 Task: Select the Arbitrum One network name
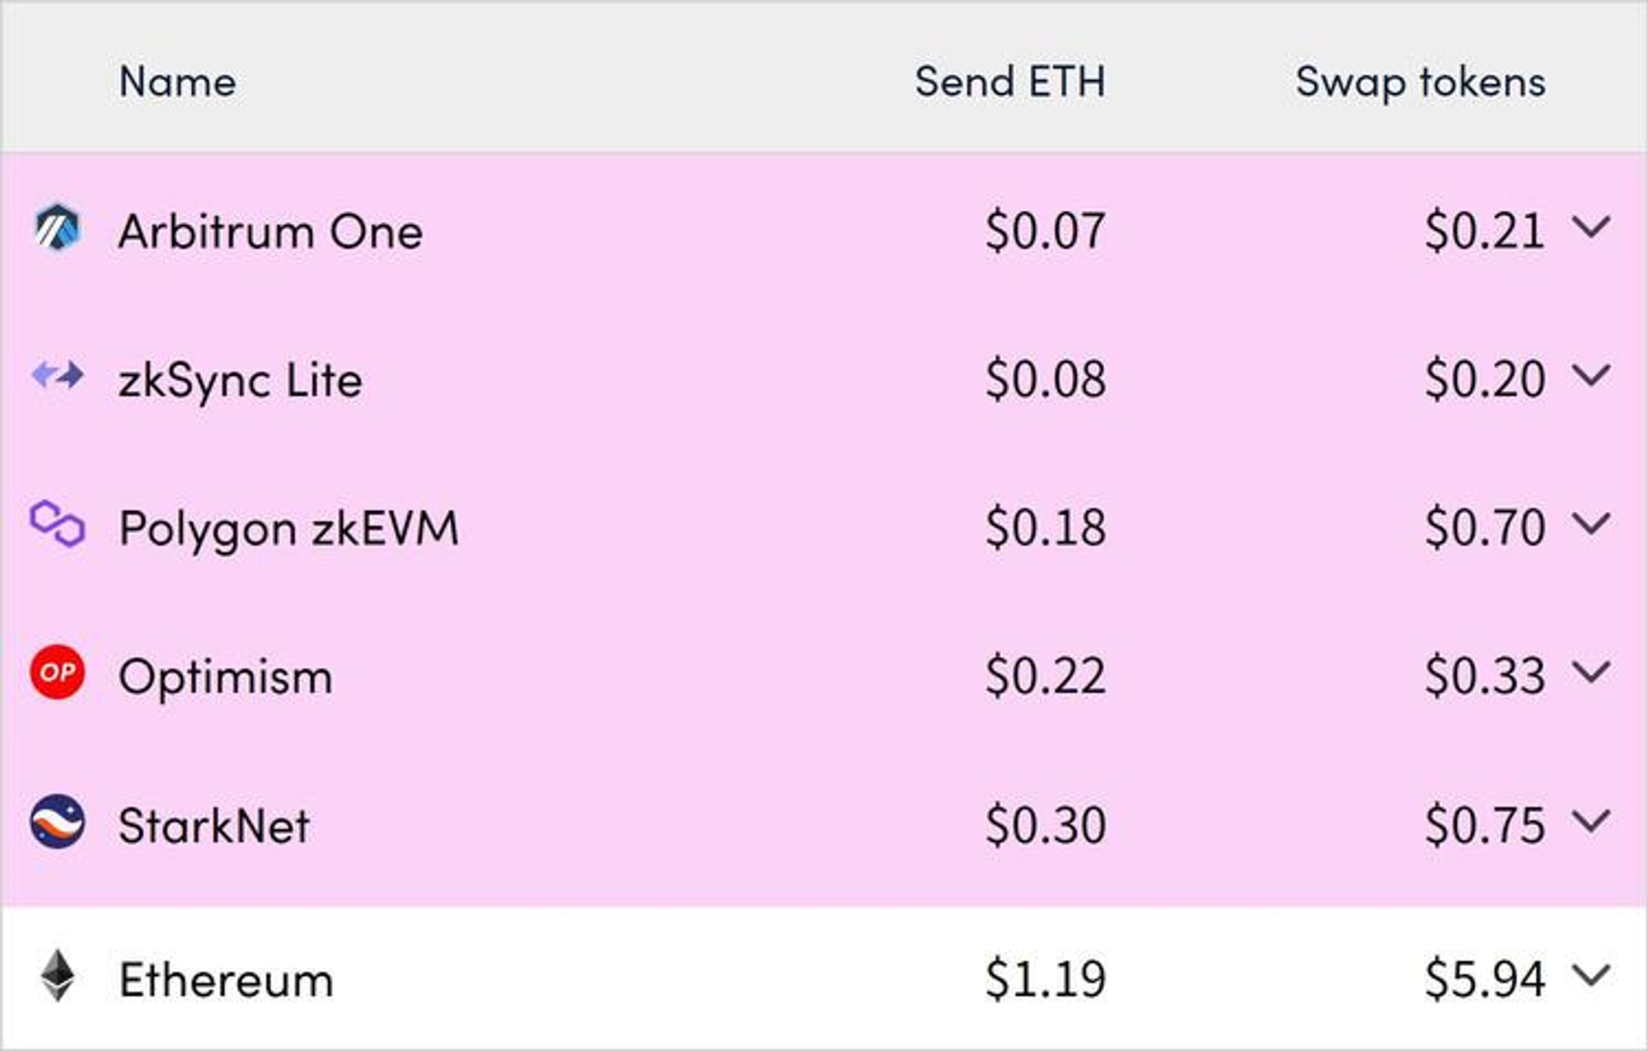(270, 231)
